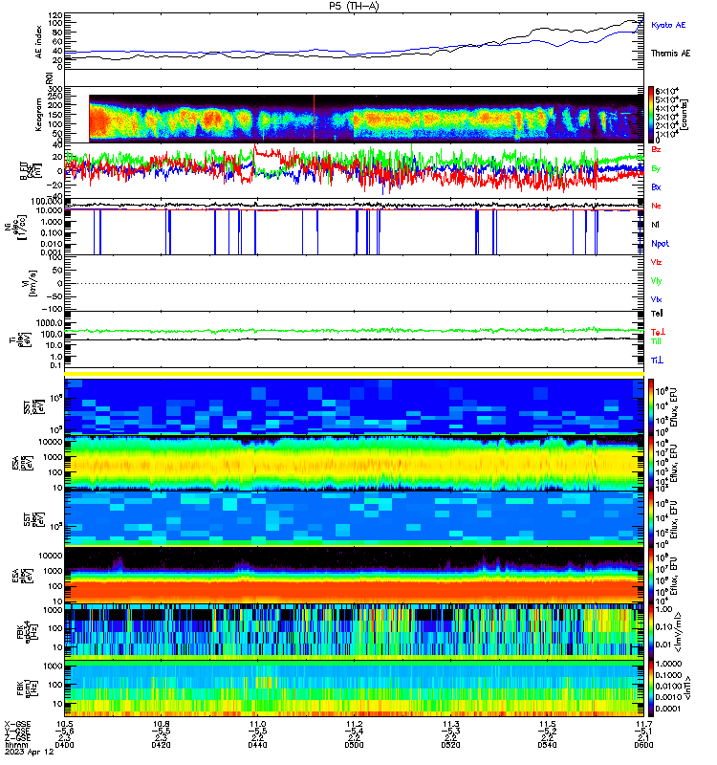This screenshot has width=717, height=765.
Task: Click the 0540 time tick label
Action: (x=547, y=745)
